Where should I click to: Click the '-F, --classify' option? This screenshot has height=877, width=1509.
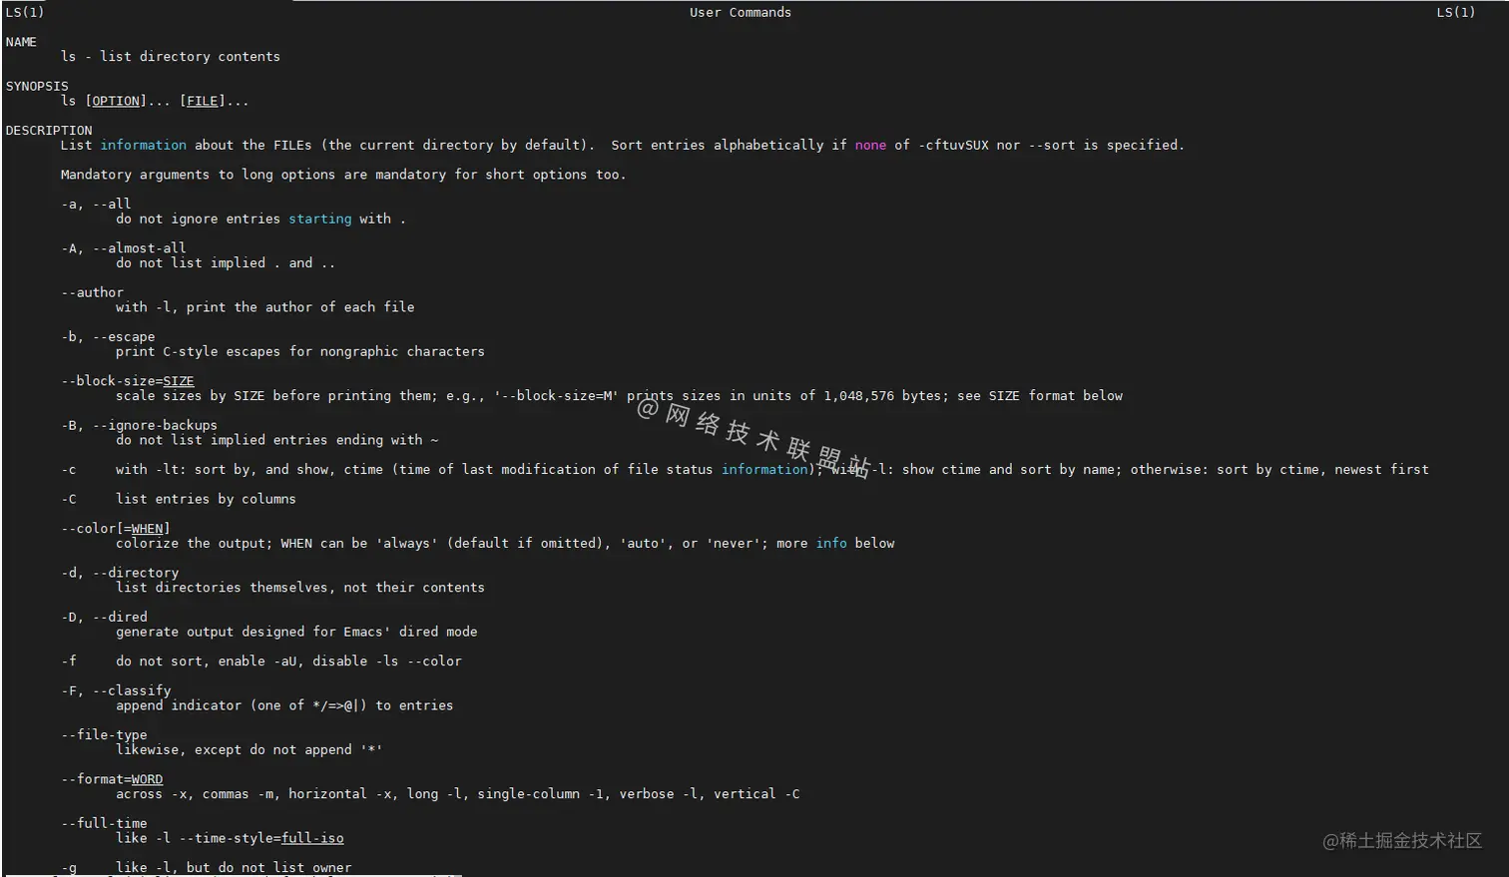(116, 690)
